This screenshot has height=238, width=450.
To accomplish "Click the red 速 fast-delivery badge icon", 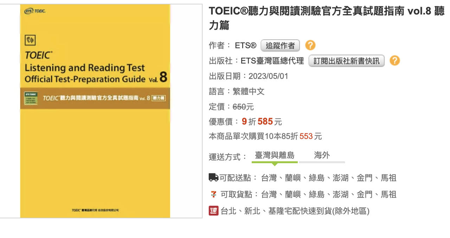I will (213, 211).
